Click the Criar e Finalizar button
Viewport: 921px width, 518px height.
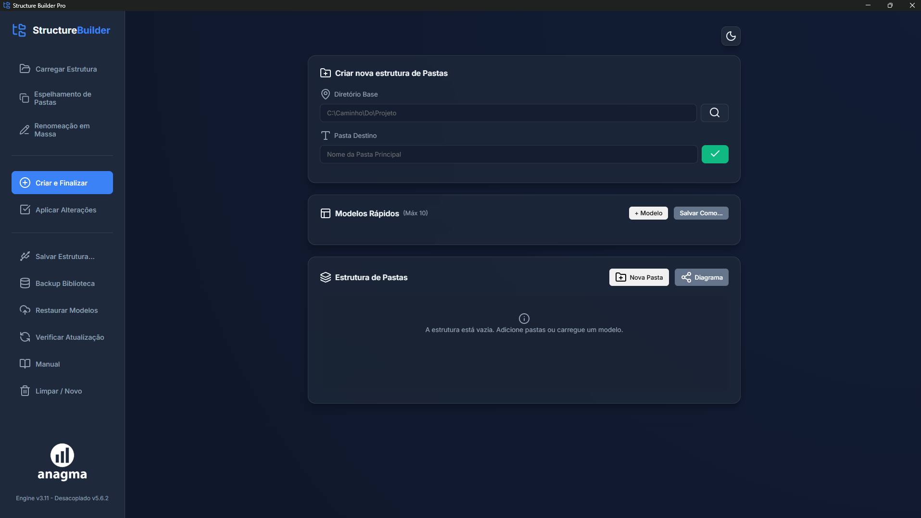(62, 183)
